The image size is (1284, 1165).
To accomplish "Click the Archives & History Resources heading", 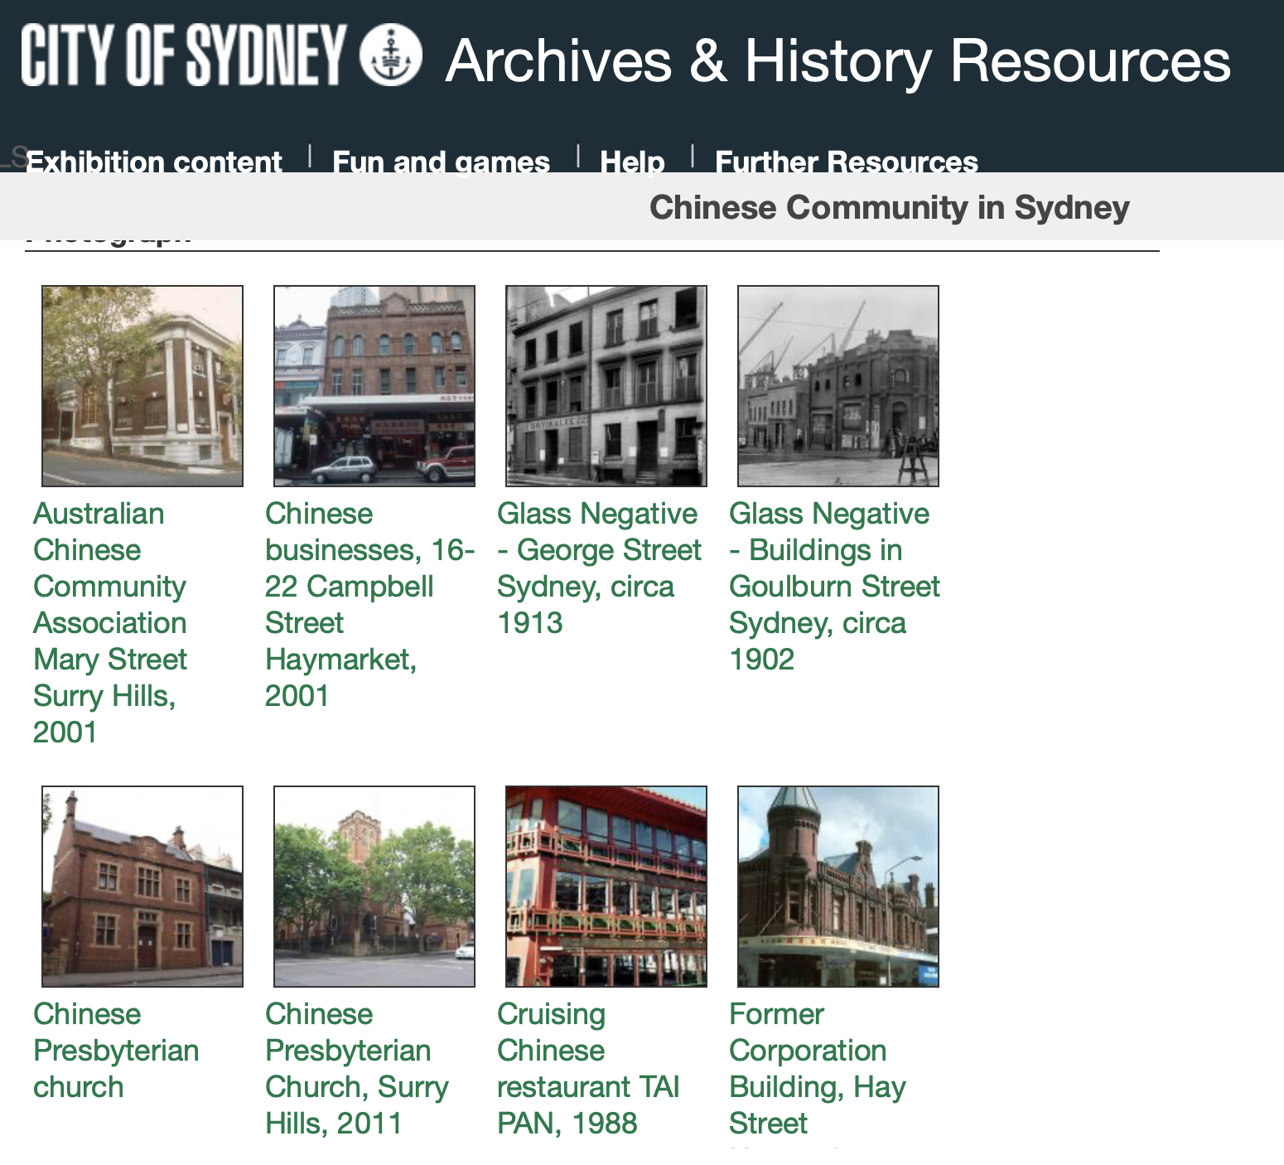I will pyautogui.click(x=837, y=61).
